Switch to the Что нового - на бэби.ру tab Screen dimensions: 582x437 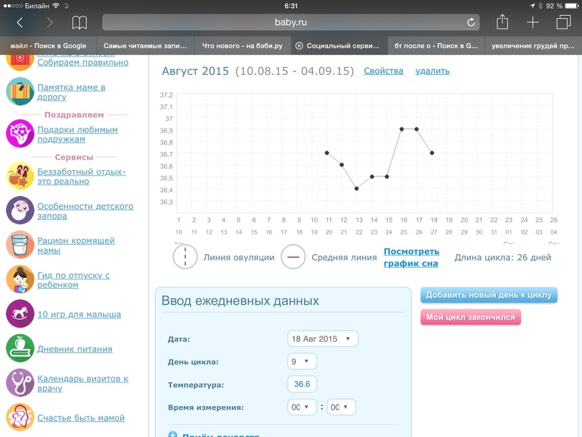click(x=242, y=46)
